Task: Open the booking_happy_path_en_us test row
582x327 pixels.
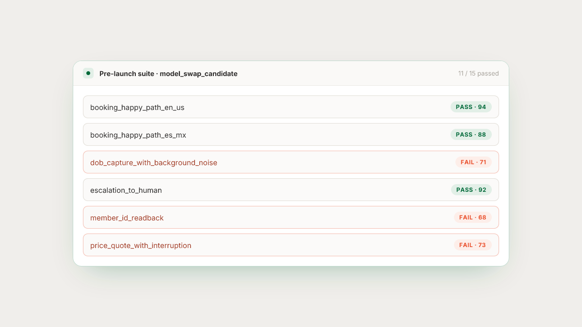Action: coord(291,107)
